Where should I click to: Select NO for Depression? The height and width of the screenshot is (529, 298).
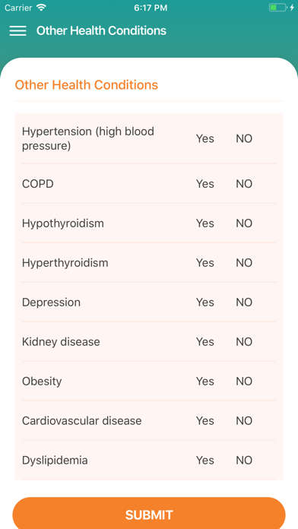pos(244,303)
